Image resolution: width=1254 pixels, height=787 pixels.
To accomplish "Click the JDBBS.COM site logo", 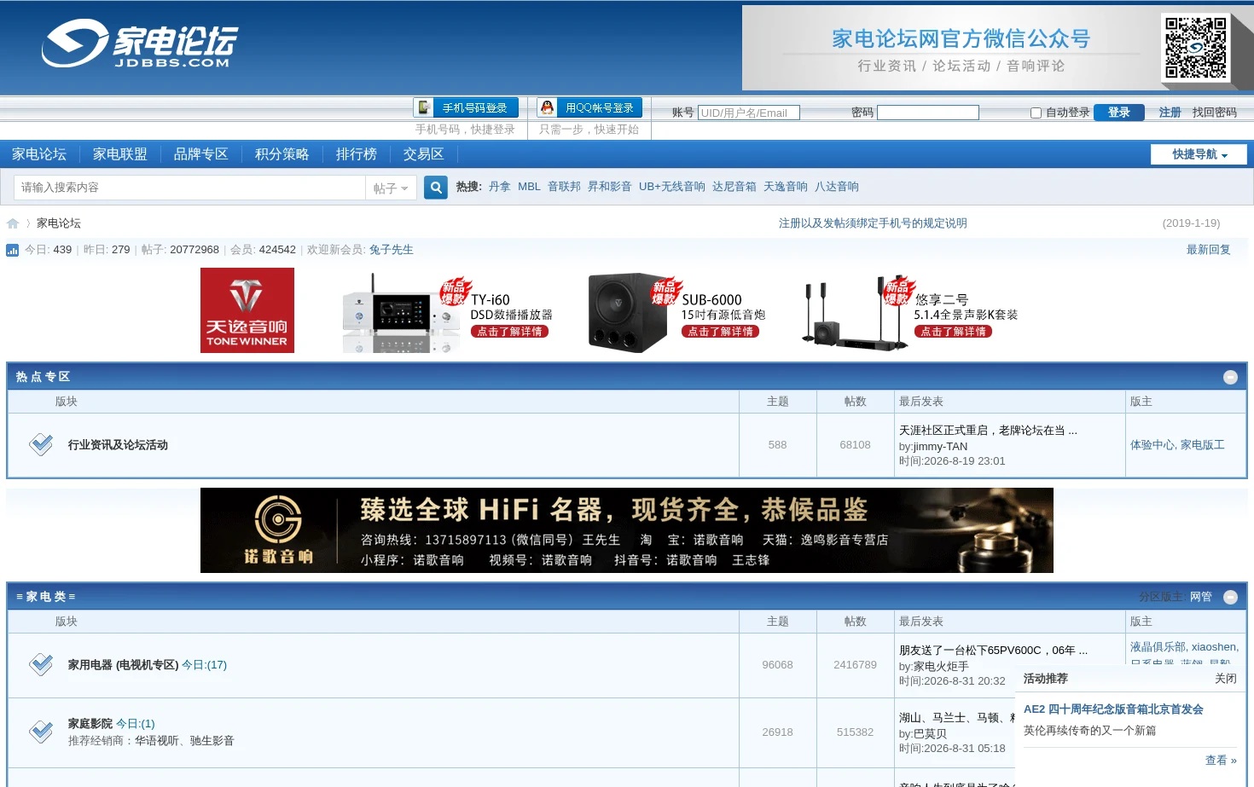I will coord(141,43).
